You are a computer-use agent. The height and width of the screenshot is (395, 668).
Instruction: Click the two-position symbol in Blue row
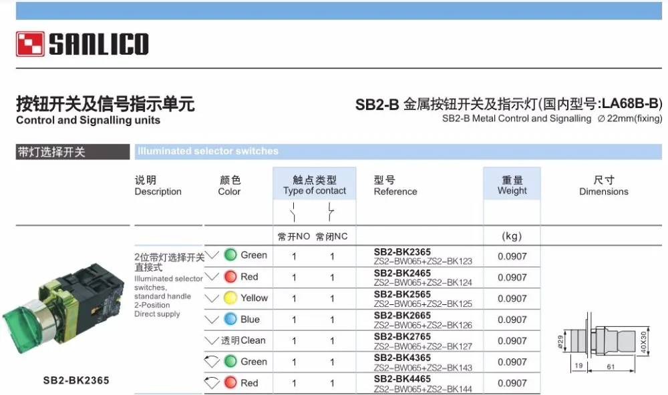pyautogui.click(x=212, y=319)
